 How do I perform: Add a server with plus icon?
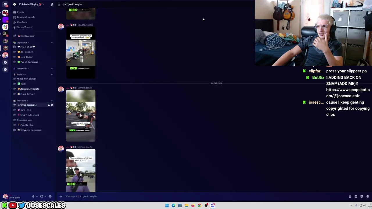tap(5, 62)
